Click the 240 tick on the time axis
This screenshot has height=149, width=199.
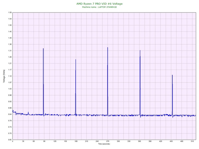(x=97, y=141)
